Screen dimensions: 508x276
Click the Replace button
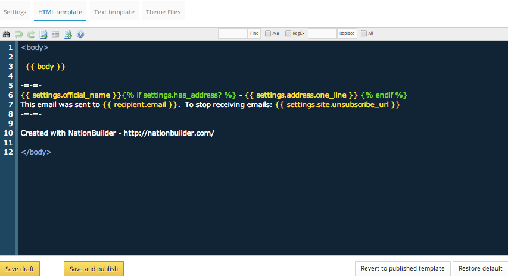click(x=347, y=33)
